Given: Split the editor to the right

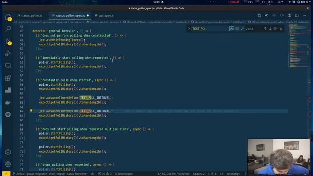Looking at the screenshot, I should (297, 15).
